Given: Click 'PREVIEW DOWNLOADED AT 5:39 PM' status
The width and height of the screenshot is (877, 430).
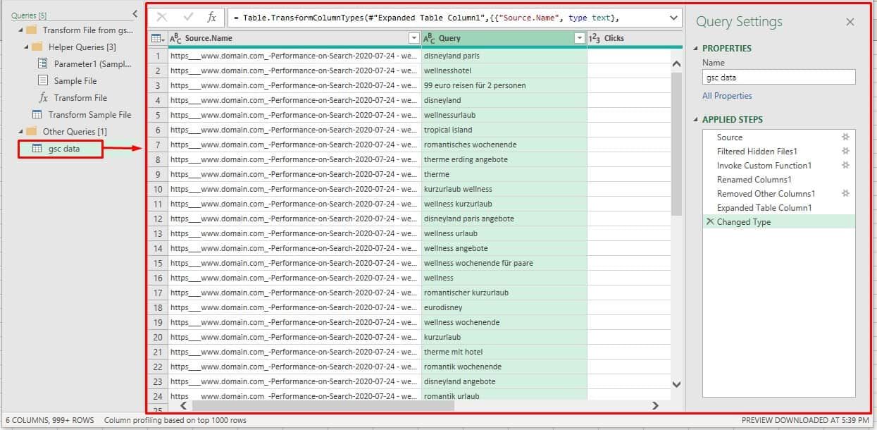Looking at the screenshot, I should [x=806, y=420].
